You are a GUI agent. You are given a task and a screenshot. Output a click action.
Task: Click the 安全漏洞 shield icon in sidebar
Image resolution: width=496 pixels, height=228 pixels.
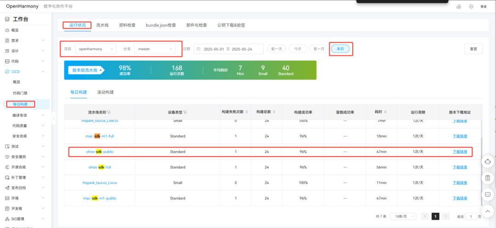7,157
